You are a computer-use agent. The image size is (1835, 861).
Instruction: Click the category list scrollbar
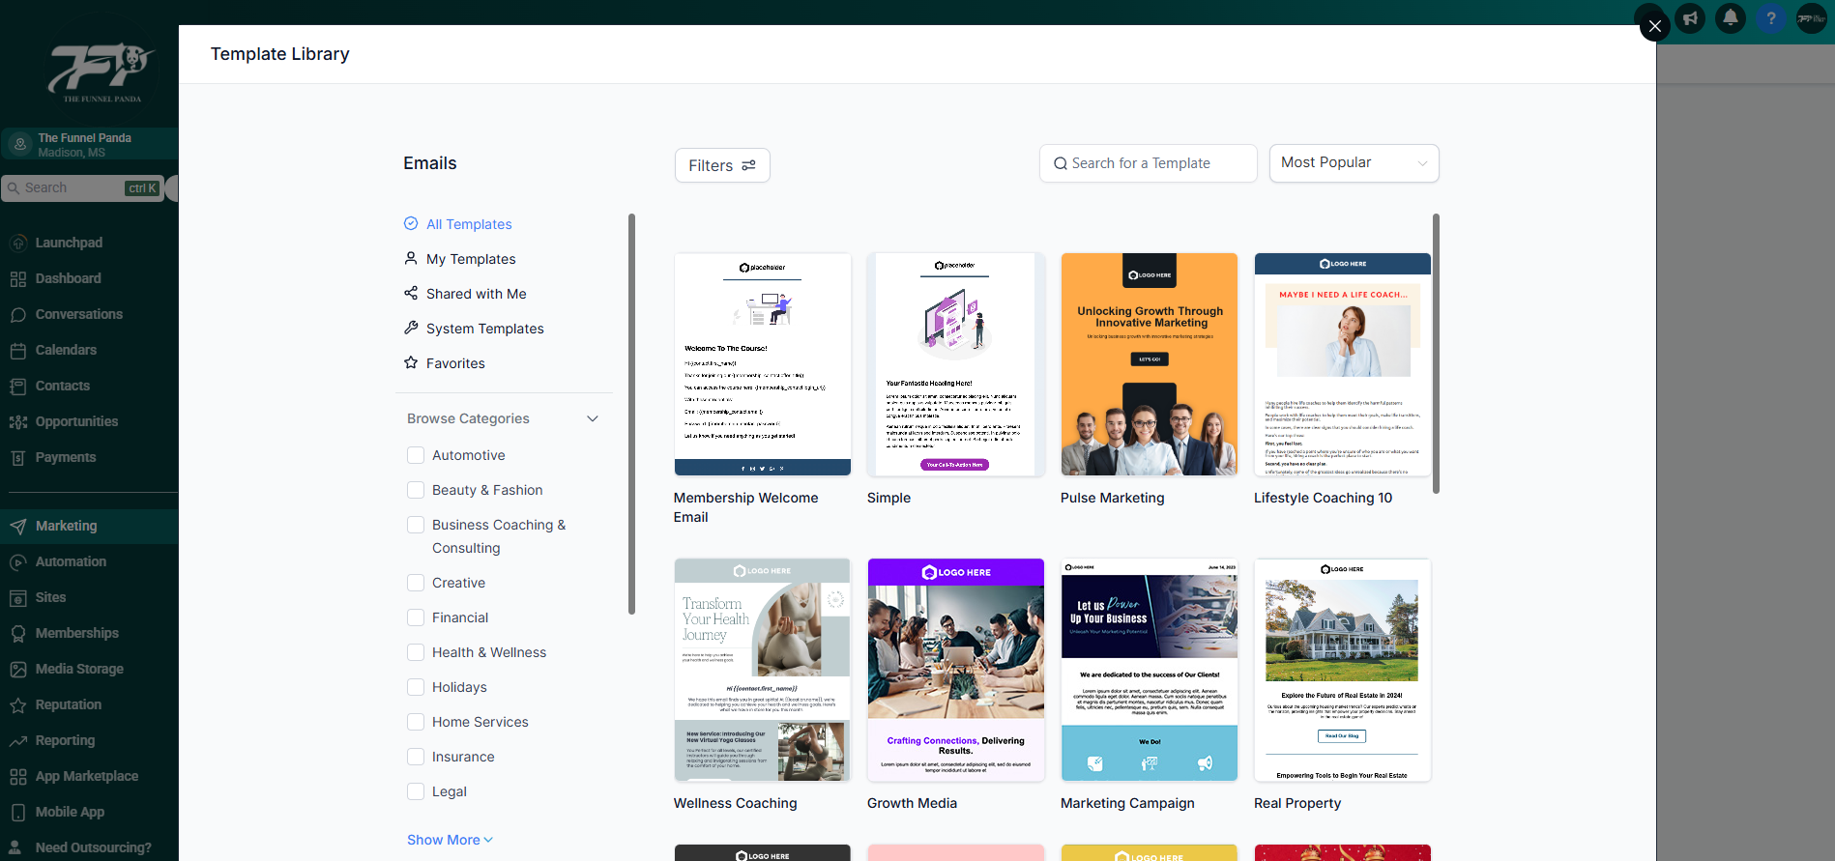[631, 414]
